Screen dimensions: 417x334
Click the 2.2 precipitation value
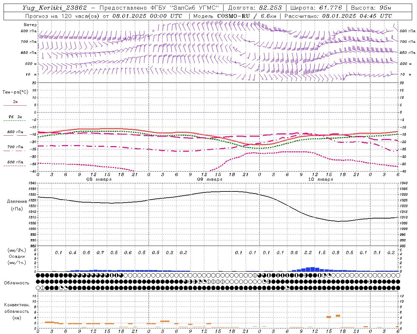pos(308,253)
